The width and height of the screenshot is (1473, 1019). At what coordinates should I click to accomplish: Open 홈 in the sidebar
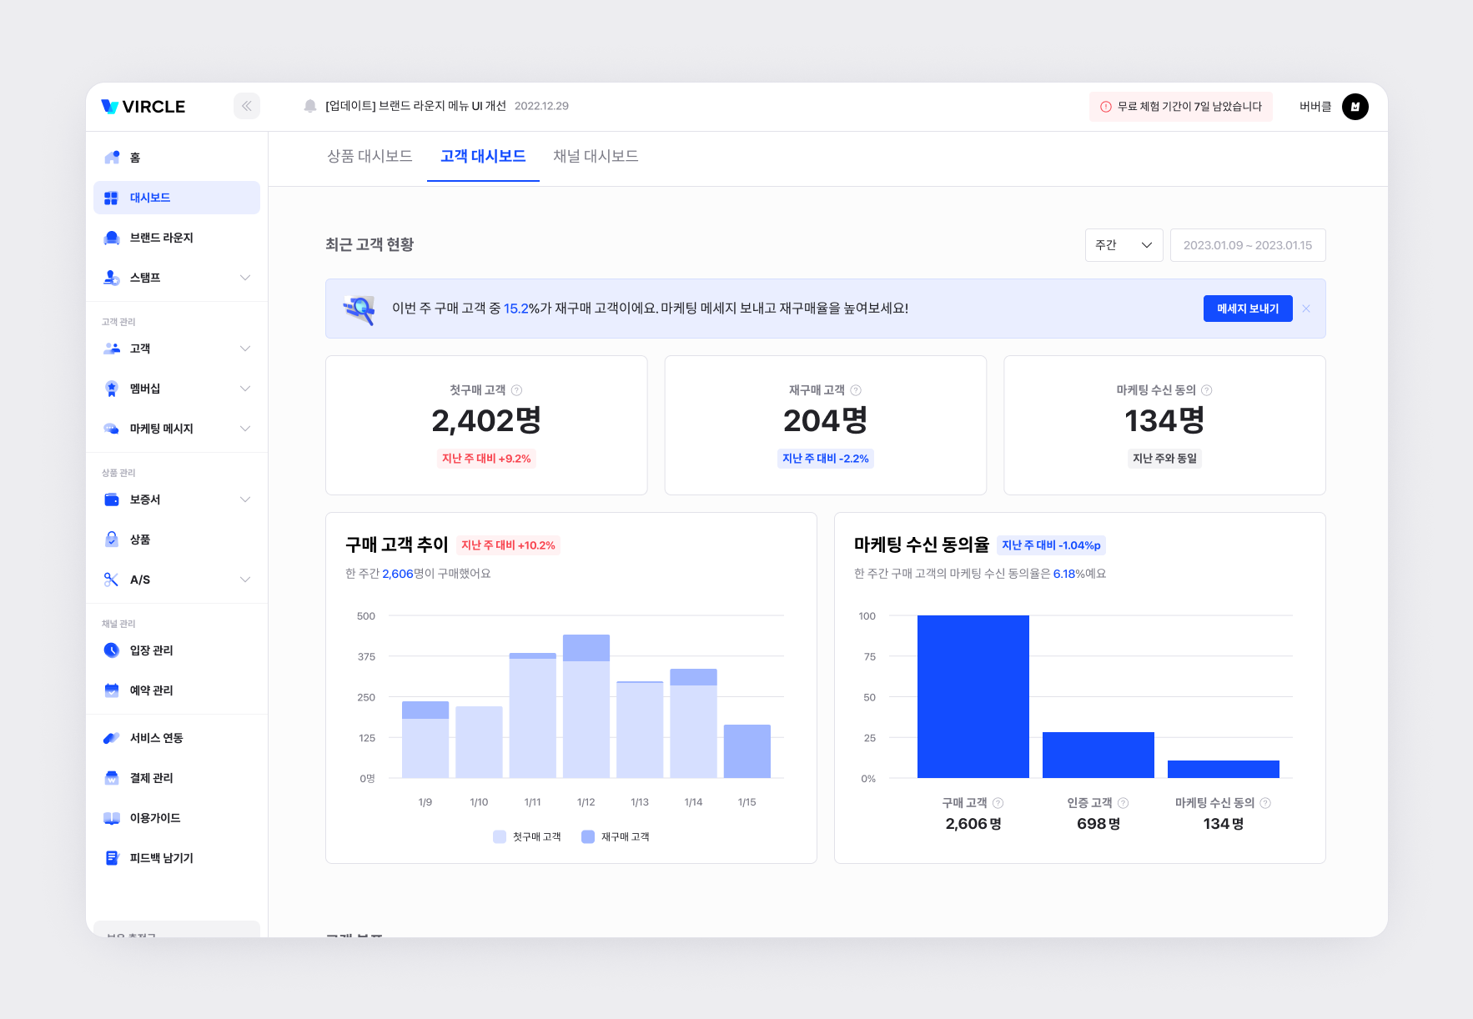click(177, 158)
